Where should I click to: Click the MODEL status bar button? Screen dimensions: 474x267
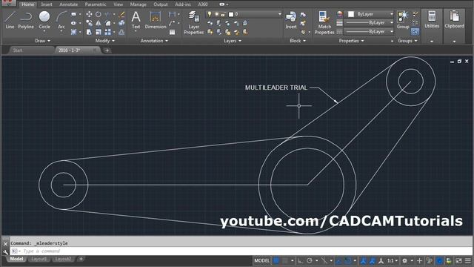click(x=261, y=260)
